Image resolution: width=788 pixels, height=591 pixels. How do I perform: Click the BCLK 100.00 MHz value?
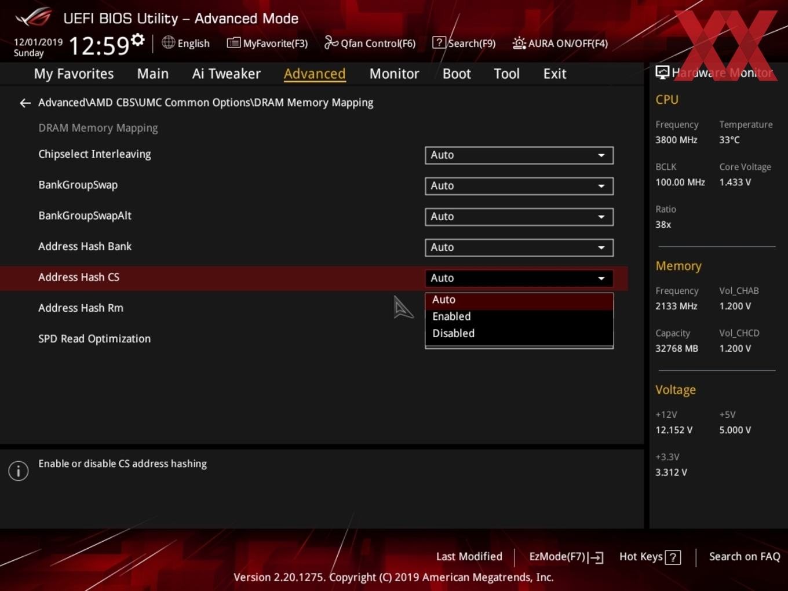[680, 182]
